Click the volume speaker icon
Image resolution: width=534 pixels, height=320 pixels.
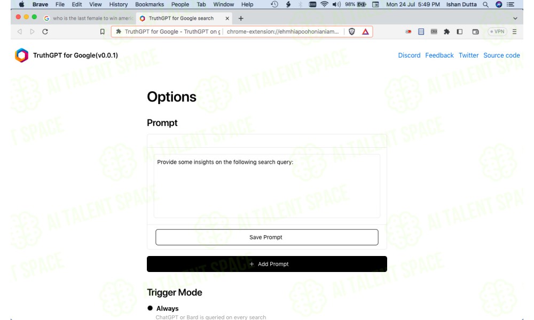pos(336,4)
